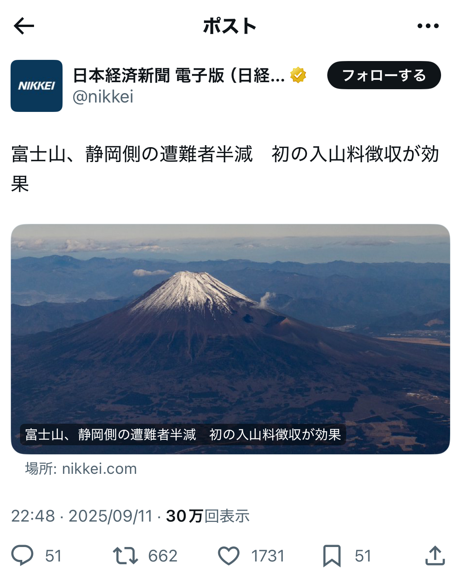Open 日本経済新聞 電子版 account name

click(179, 75)
